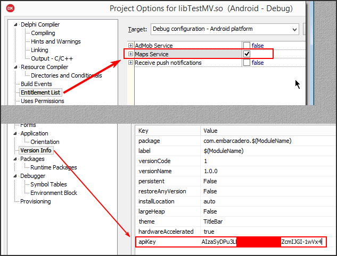Viewport: 337px width, 256px height.
Task: Edit the versionCode value
Action: (x=268, y=161)
